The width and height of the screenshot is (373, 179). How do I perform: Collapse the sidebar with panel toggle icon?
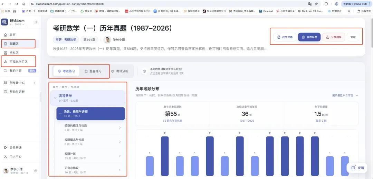[35, 22]
